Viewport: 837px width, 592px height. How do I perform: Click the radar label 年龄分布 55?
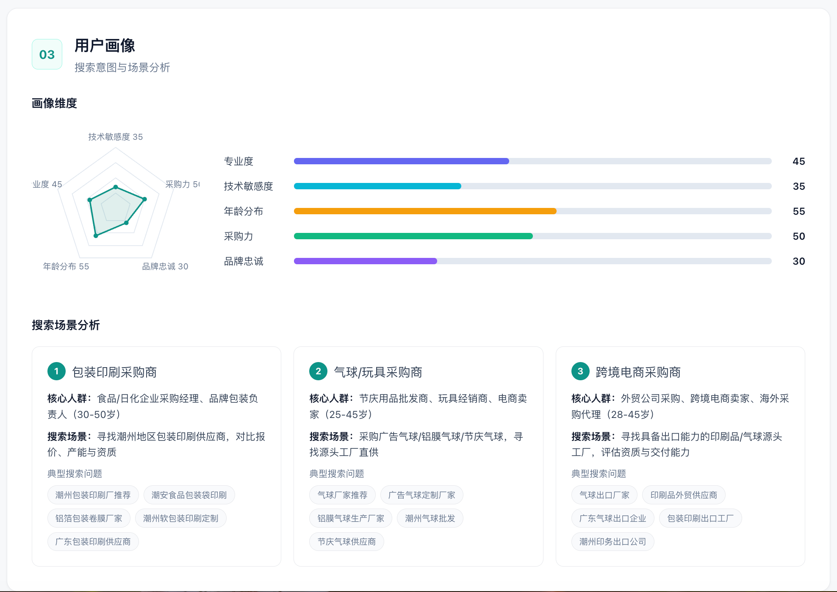pos(66,266)
